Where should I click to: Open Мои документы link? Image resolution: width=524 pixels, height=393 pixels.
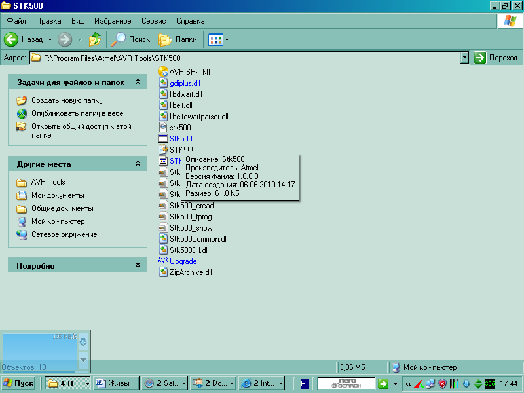pyautogui.click(x=58, y=195)
